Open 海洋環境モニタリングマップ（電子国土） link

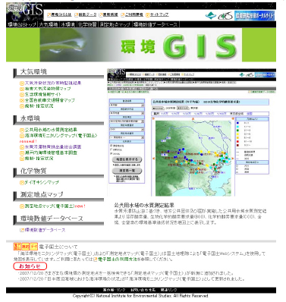[x=61, y=136]
